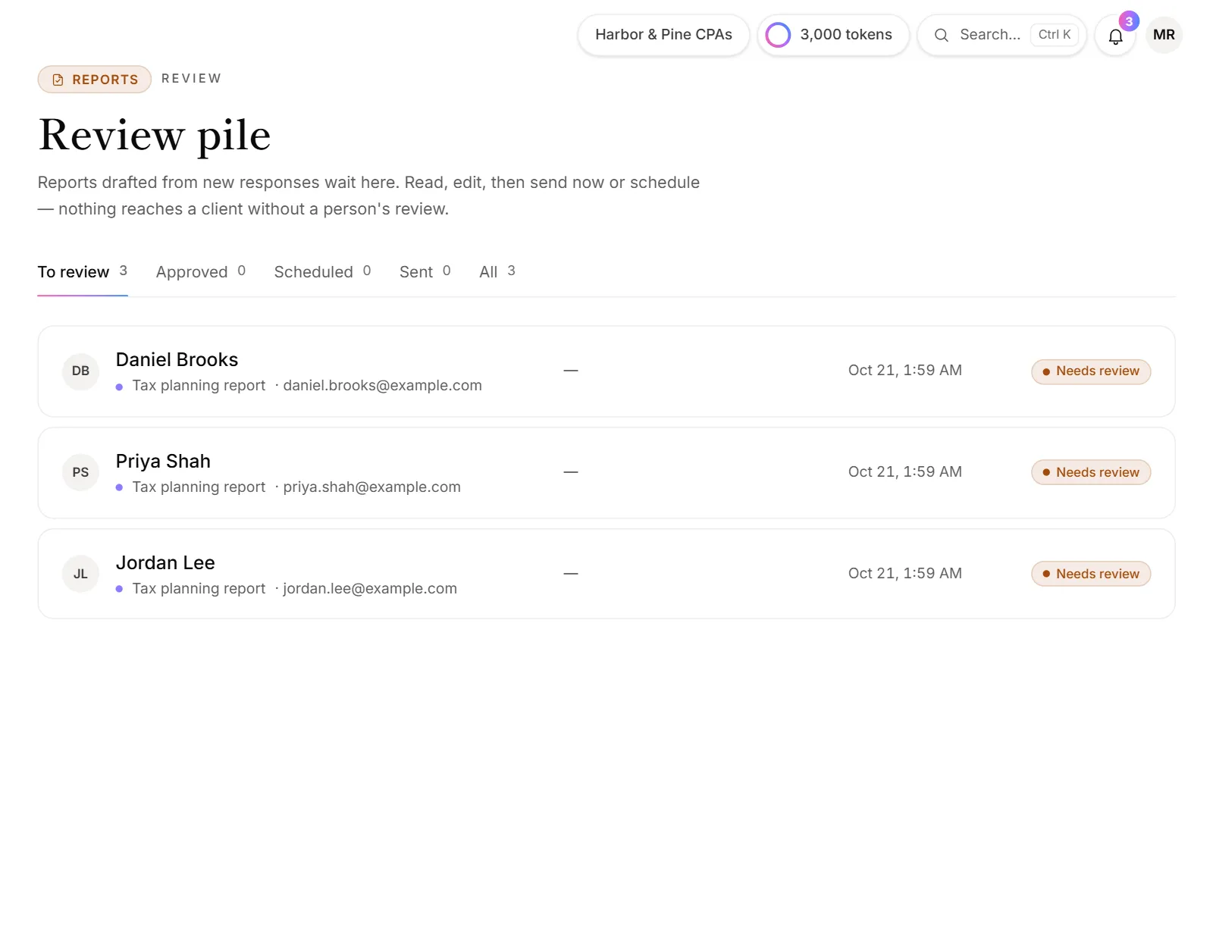Switch to the To review tab
The height and width of the screenshot is (933, 1213).
83,272
